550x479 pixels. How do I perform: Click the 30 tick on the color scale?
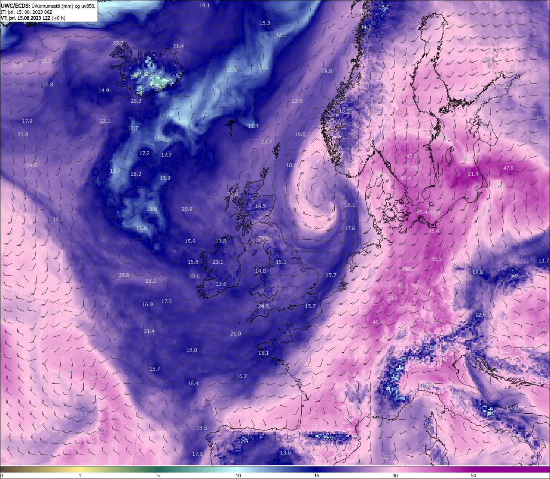pos(395,476)
